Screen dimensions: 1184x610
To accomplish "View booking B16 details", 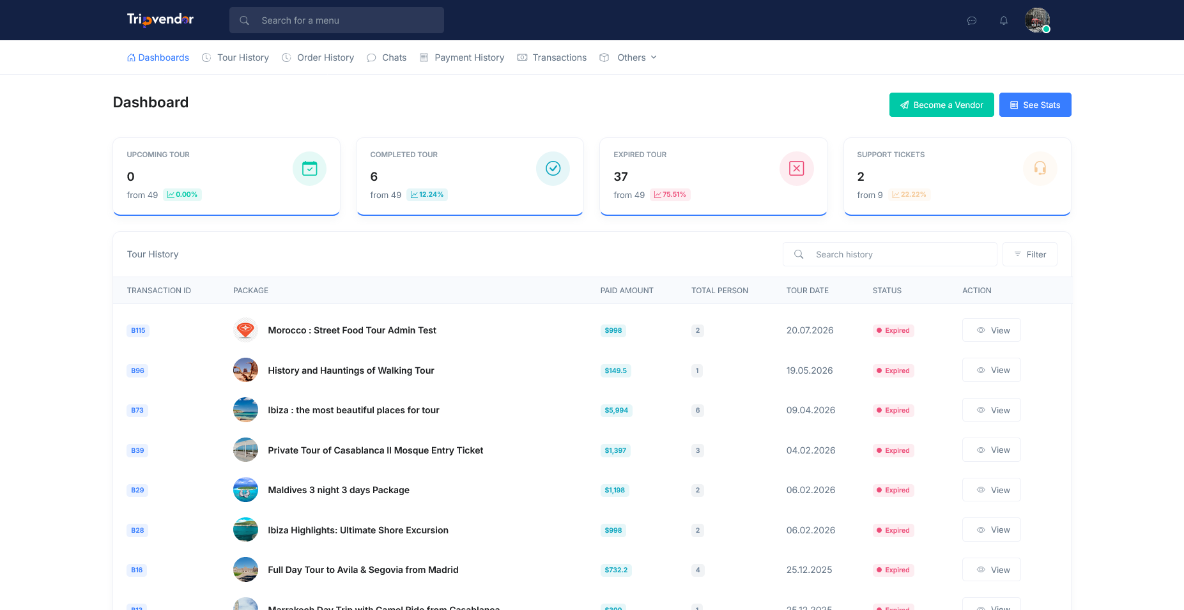I will 992,570.
